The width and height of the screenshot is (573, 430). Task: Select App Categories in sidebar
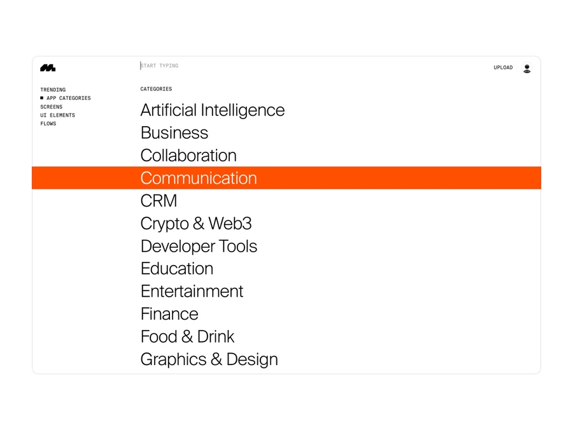[68, 98]
